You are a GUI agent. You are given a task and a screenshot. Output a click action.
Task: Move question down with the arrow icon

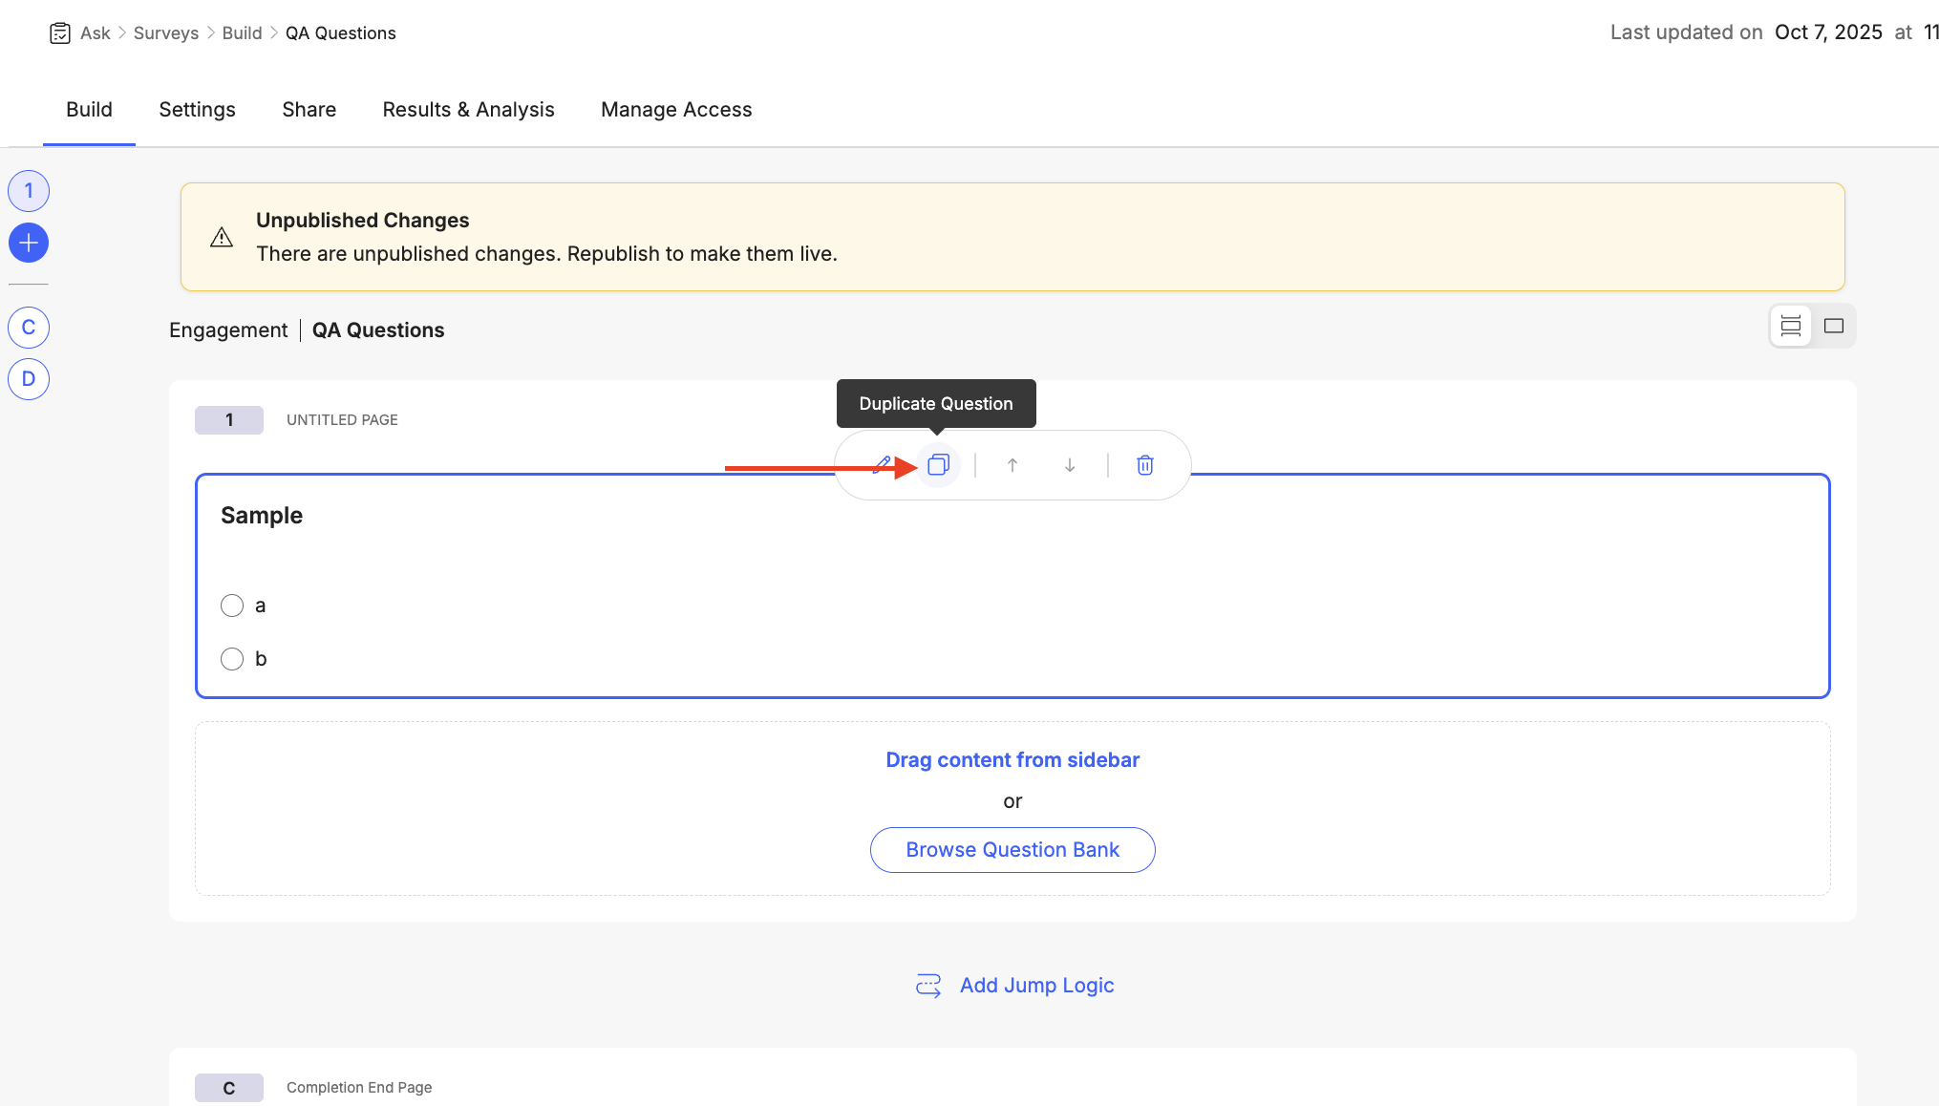1070,465
